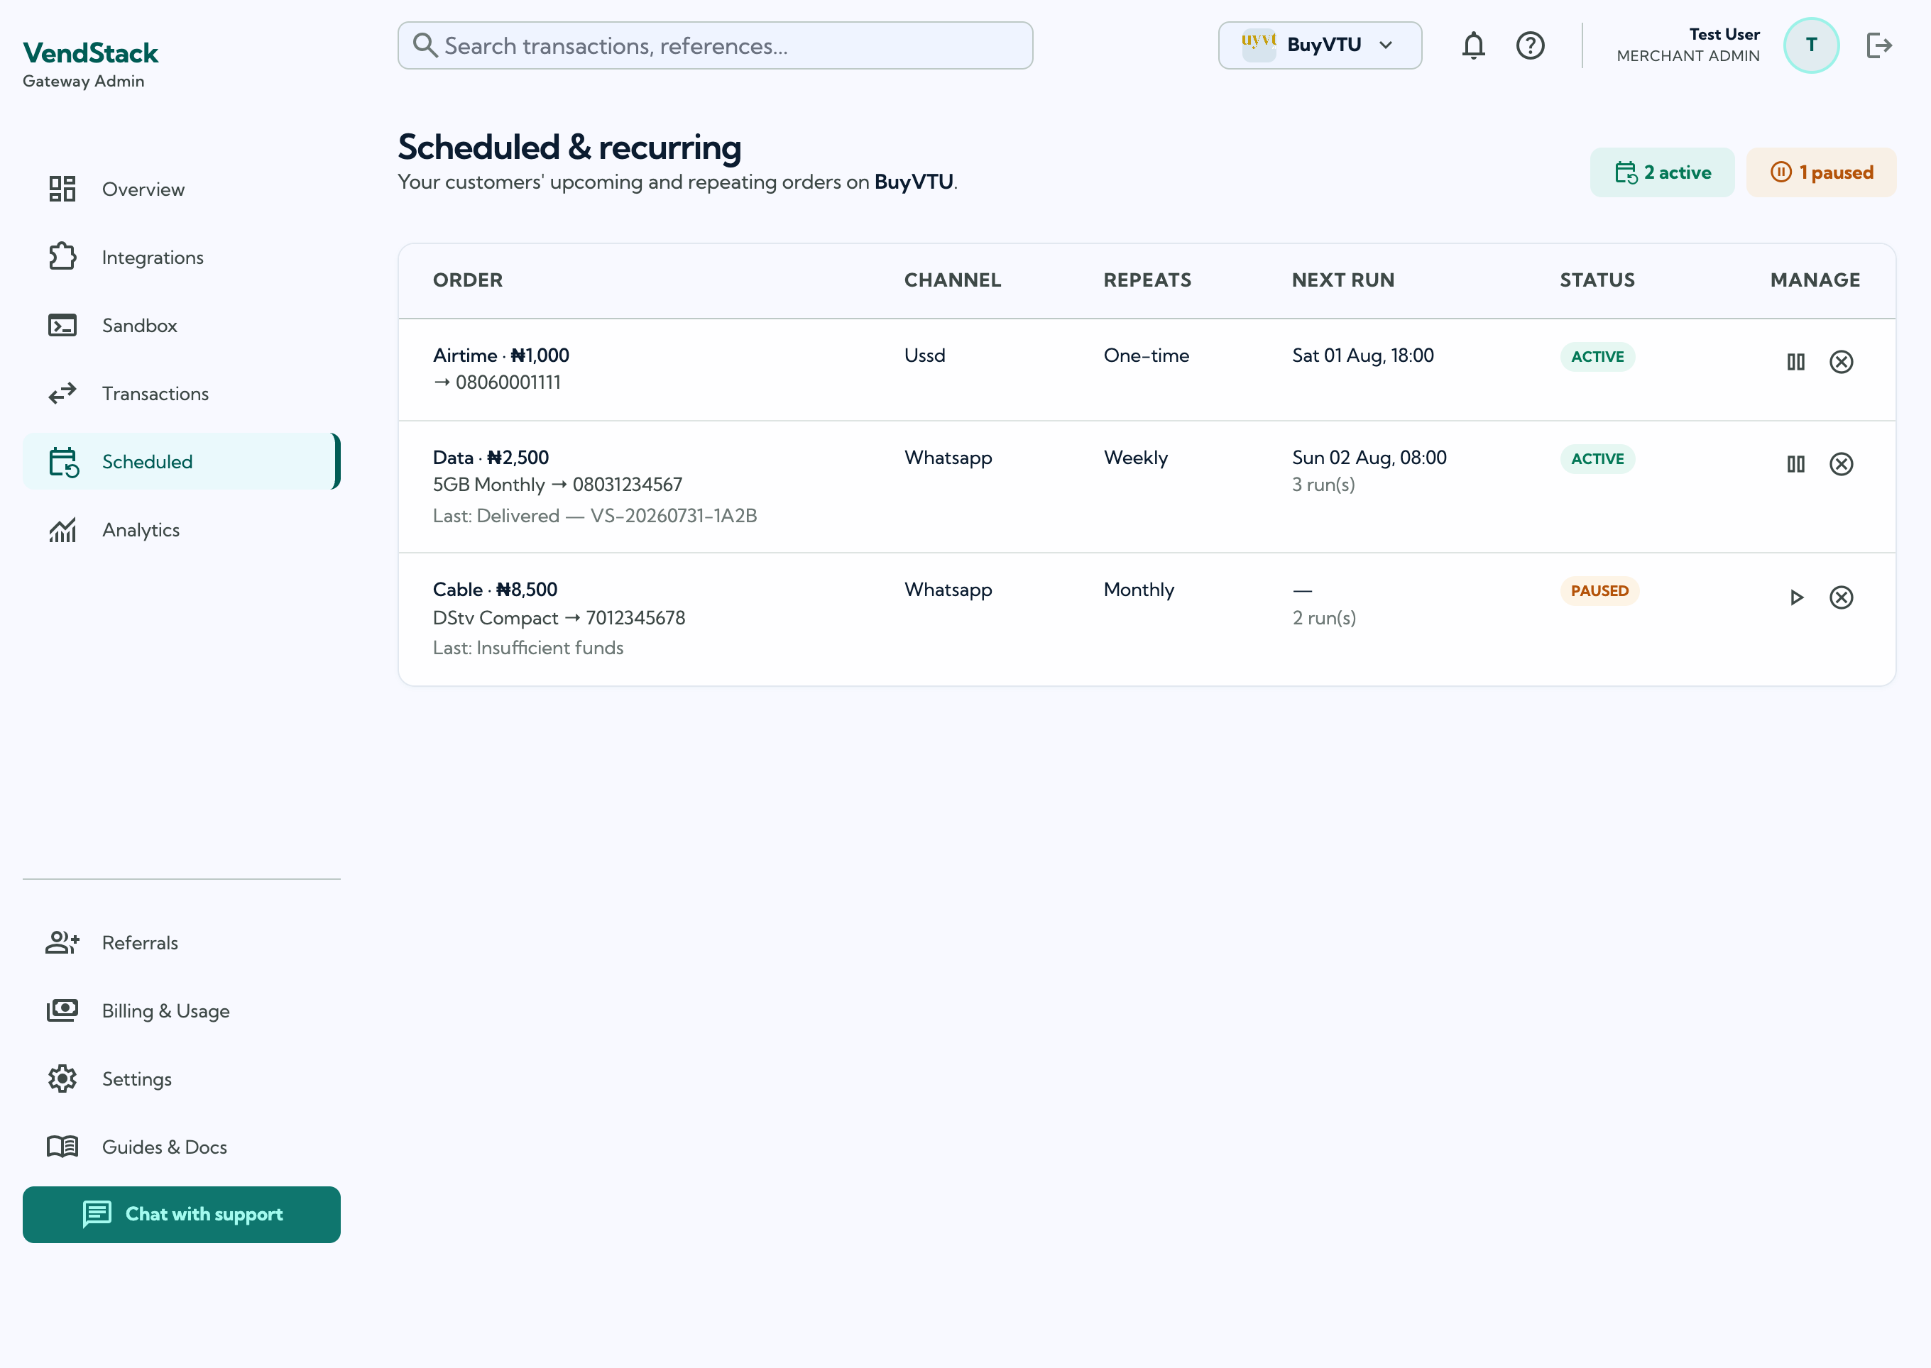Open Billing & Usage

pyautogui.click(x=181, y=1011)
